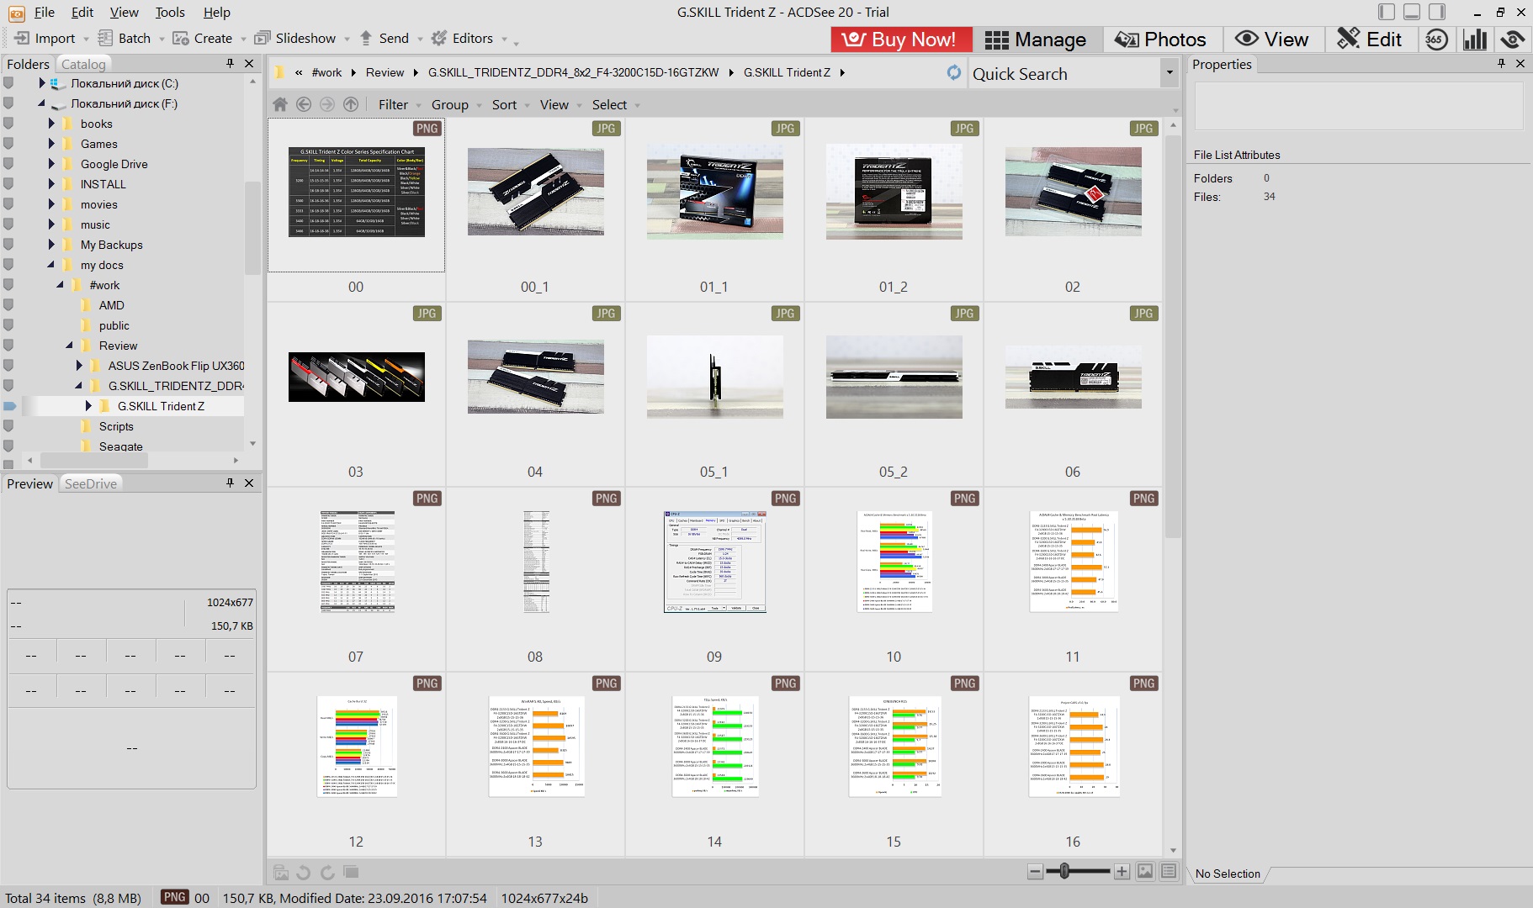Select the public folder in tree
Screen dimensions: 1533x908
tap(114, 325)
